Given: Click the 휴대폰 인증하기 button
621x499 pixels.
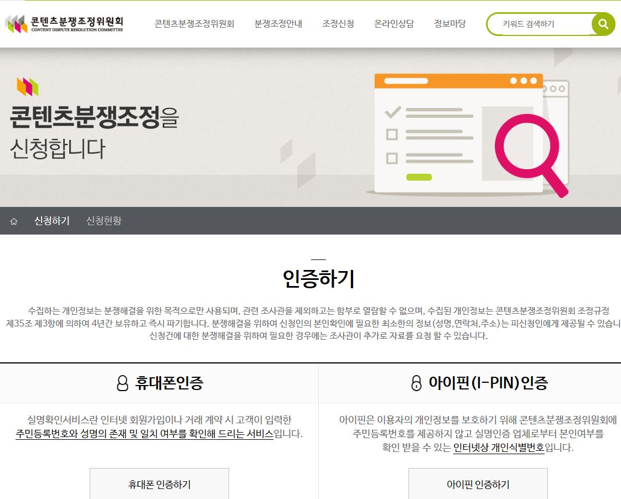Looking at the screenshot, I should point(159,484).
